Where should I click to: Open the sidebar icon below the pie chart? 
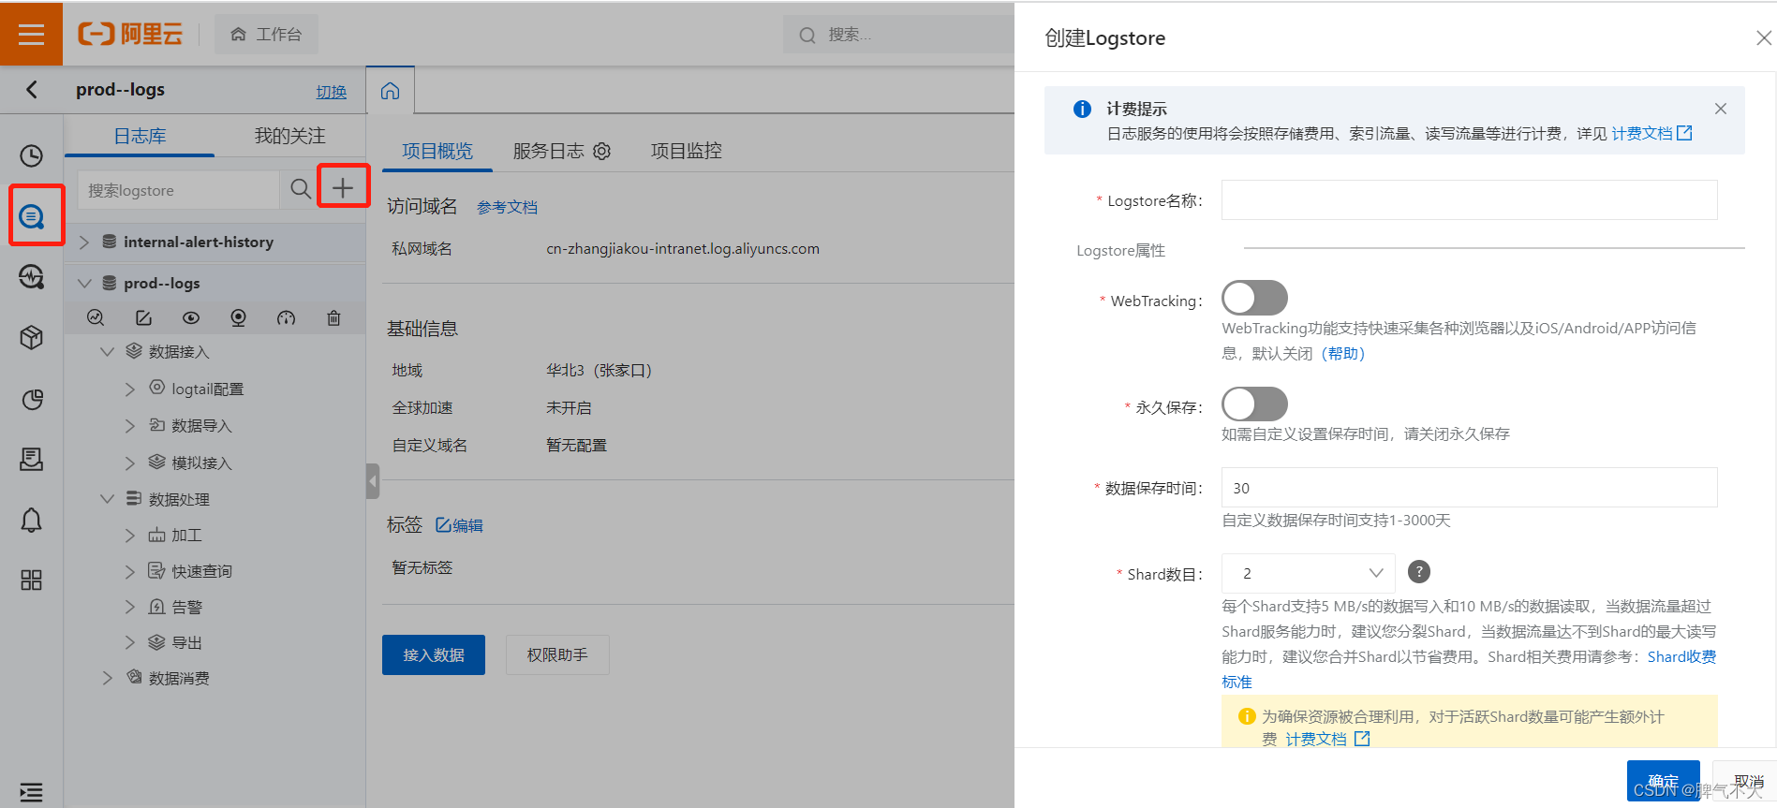(x=32, y=460)
